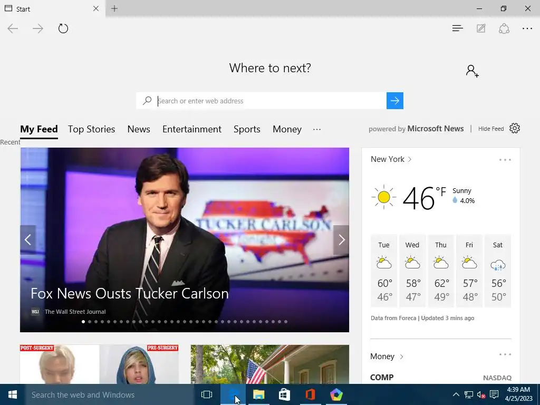Open the Money card options menu
Screen dimensions: 540x405
coord(505,354)
